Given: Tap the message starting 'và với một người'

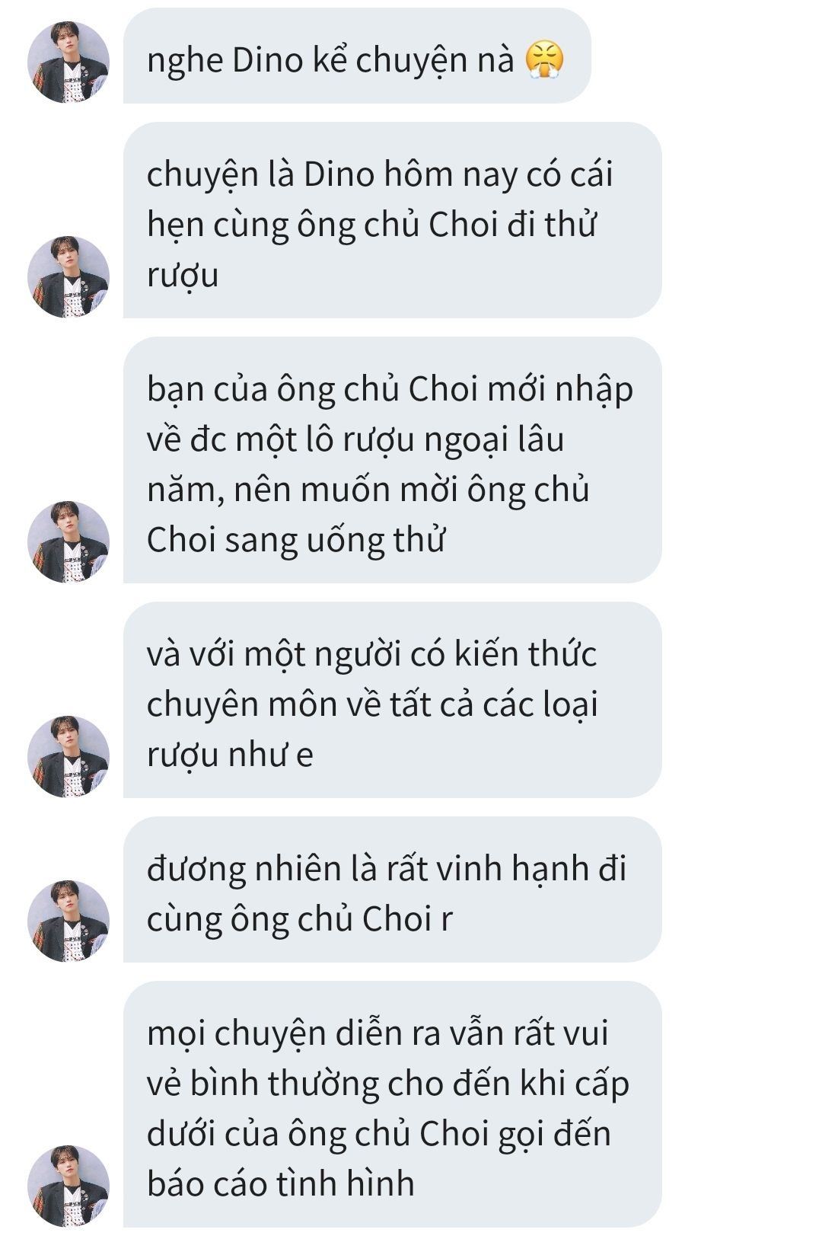Looking at the screenshot, I should point(392,700).
